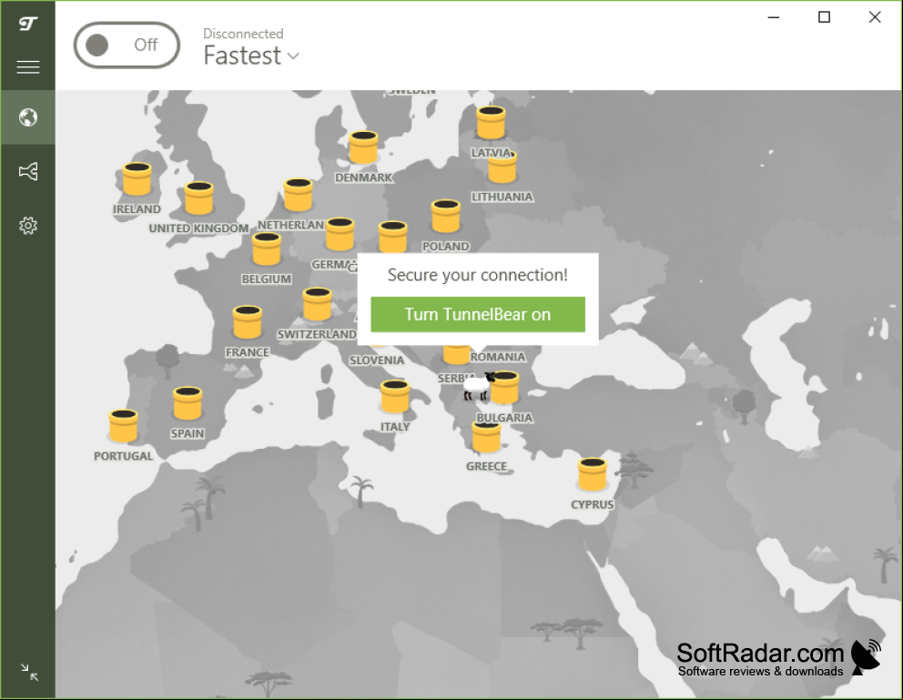903x700 pixels.
Task: Select the Ireland tunnel
Action: point(137,179)
